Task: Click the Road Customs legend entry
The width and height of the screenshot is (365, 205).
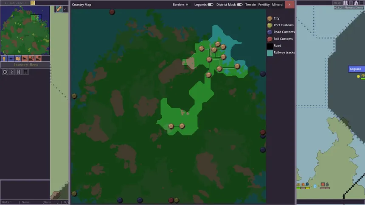Action: pos(284,32)
